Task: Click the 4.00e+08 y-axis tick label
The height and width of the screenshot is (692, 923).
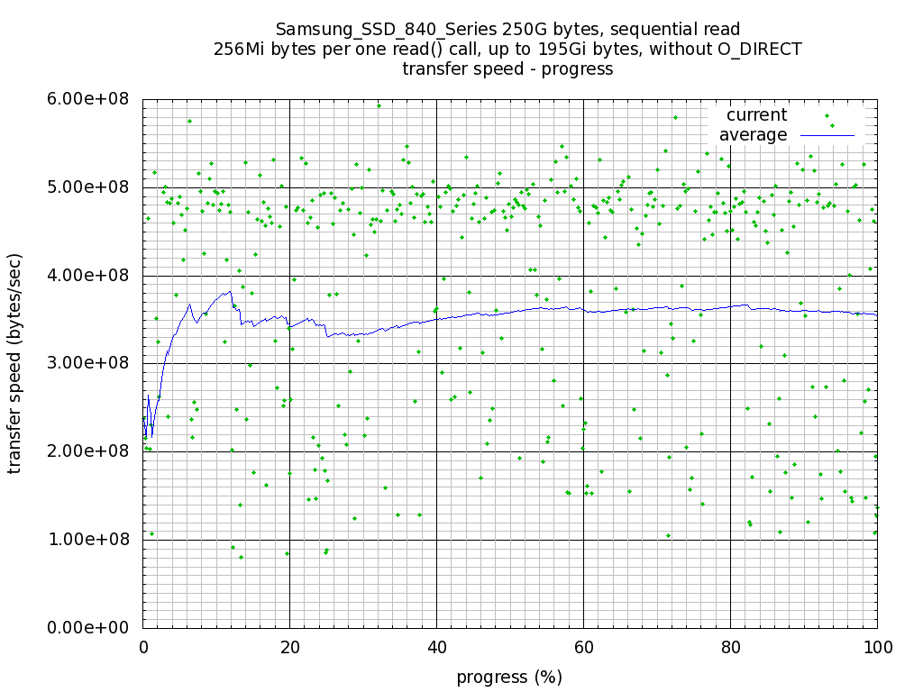Action: pos(87,276)
